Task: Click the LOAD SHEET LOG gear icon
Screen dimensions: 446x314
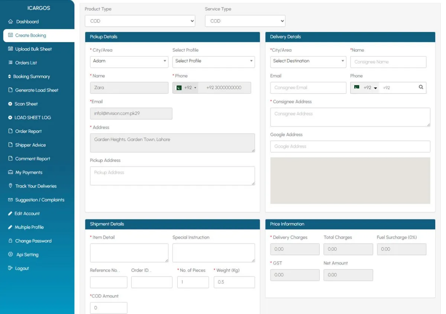Action: pos(10,117)
